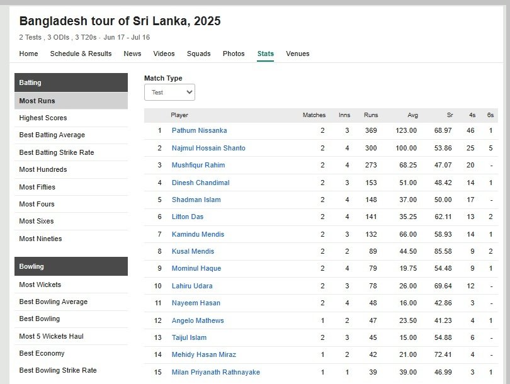Click the Runs column header
Image resolution: width=510 pixels, height=384 pixels.
pos(371,115)
